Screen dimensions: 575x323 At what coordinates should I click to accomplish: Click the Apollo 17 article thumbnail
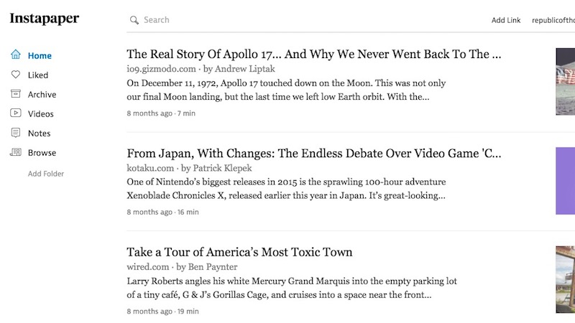click(x=565, y=82)
